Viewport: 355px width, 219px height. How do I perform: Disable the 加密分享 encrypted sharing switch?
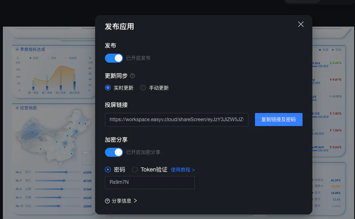pos(114,152)
